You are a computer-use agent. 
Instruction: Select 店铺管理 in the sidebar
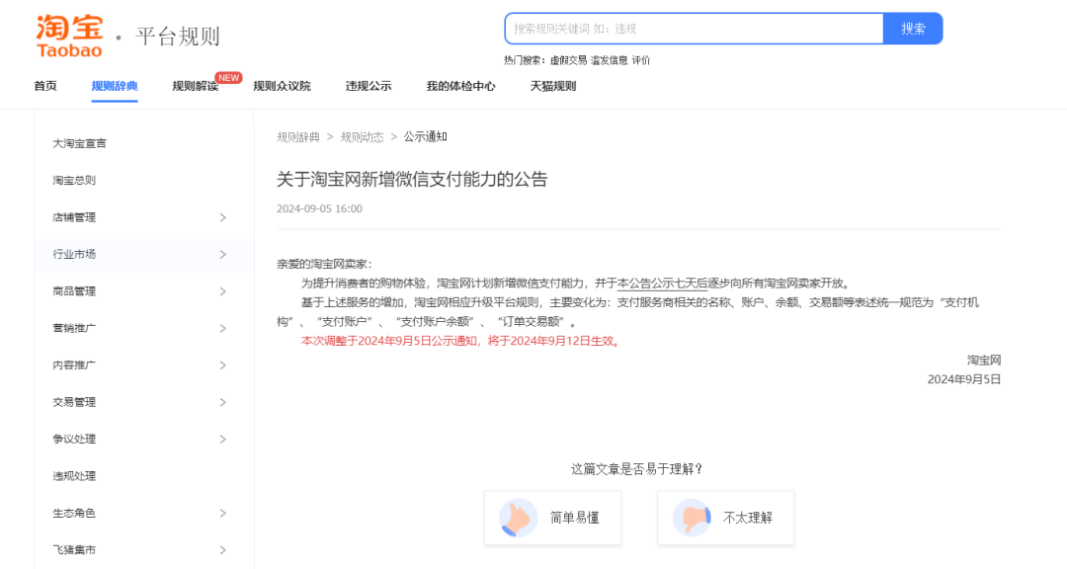74,217
